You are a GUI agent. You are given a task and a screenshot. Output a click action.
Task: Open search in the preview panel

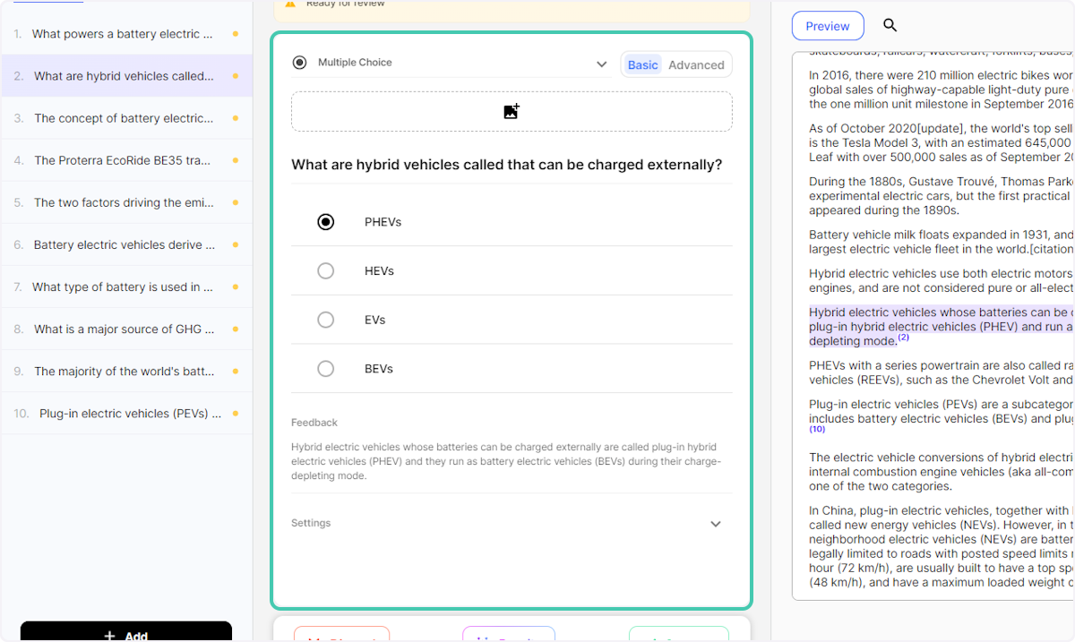(890, 25)
